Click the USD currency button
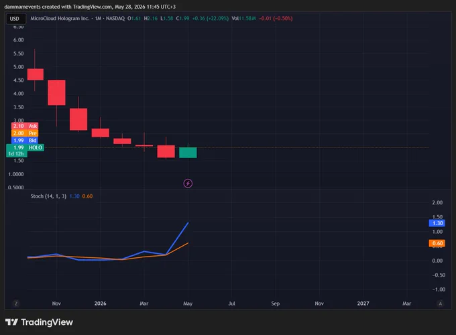 16,19
